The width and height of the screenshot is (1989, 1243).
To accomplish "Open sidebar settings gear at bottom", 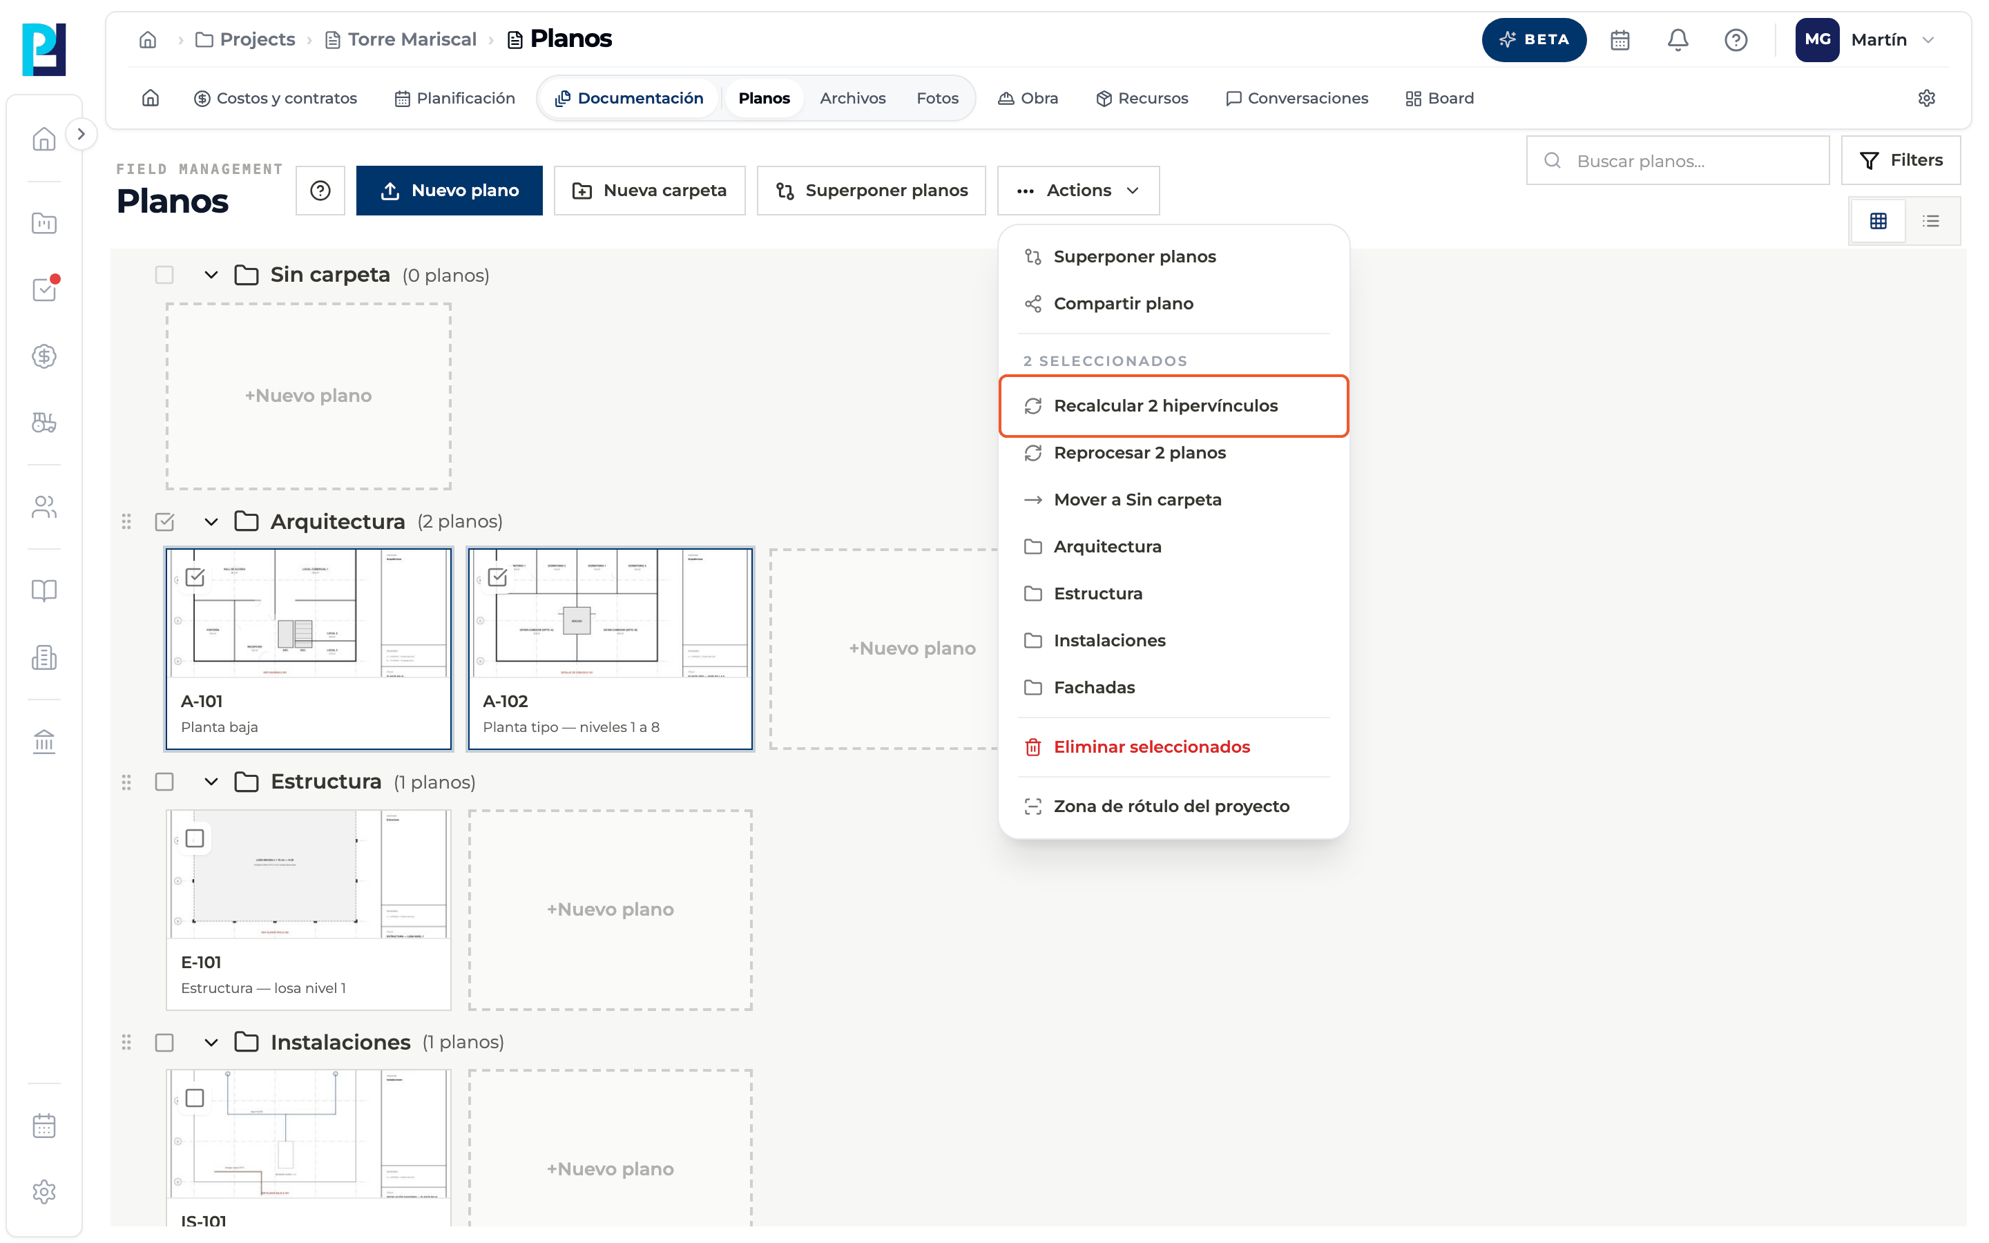I will [x=44, y=1191].
